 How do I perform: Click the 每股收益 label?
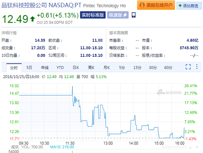click(118, 48)
